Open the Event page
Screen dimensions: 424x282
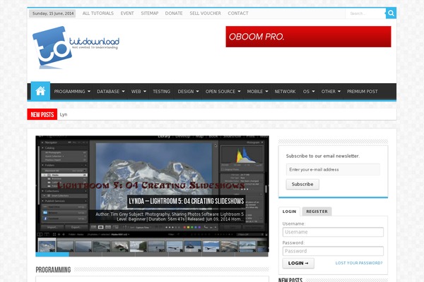pos(127,13)
